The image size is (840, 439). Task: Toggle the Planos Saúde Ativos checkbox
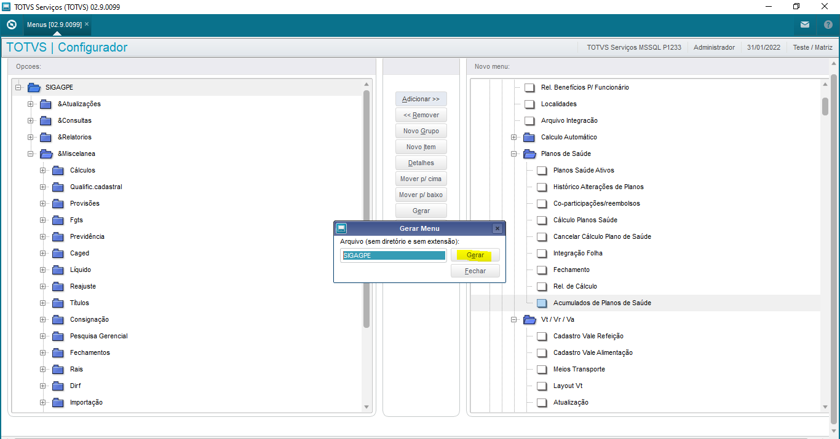[x=542, y=170]
